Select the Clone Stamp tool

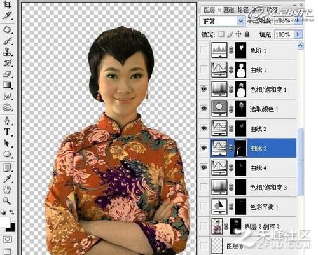[7, 52]
